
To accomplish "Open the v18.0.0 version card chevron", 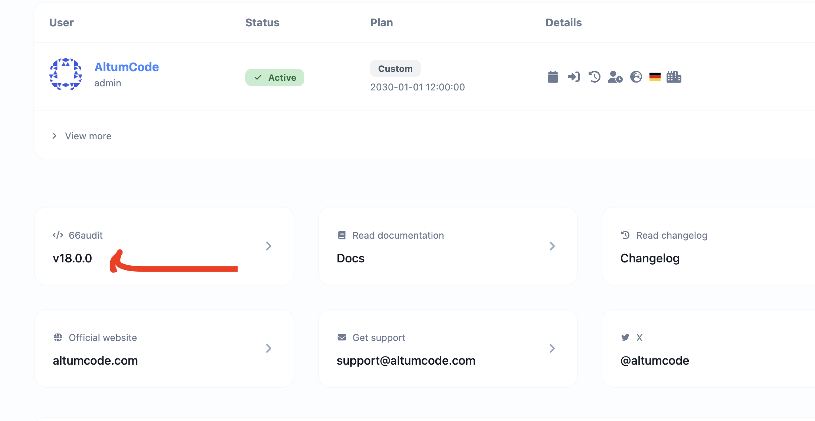I will (269, 246).
